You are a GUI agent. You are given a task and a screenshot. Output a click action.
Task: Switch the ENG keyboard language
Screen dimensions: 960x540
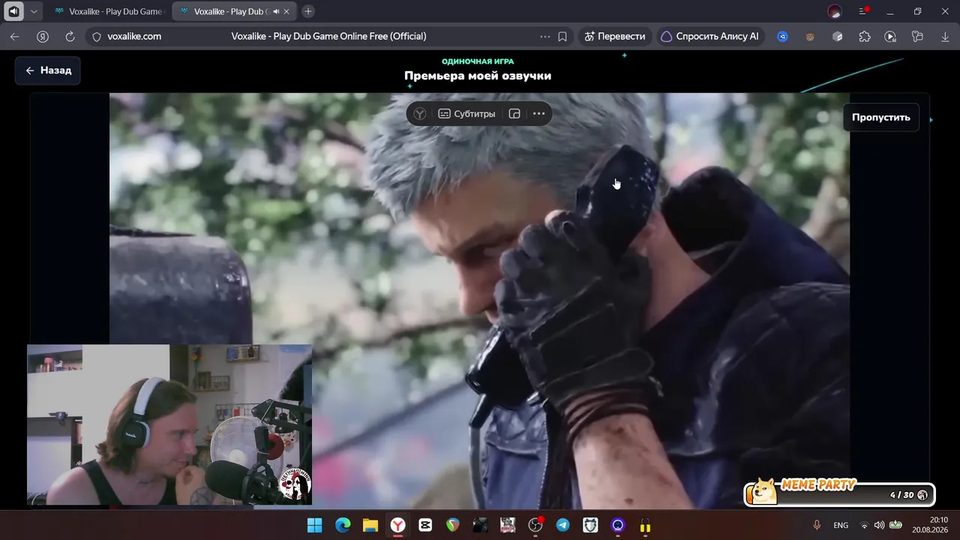pos(841,525)
